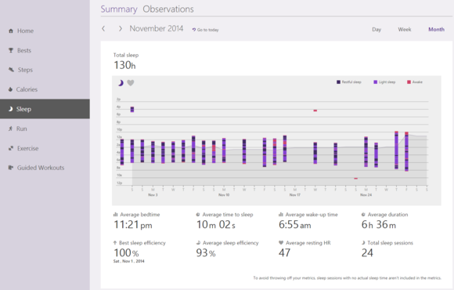Click the Bests trophy icon
The image size is (454, 290).
point(11,50)
